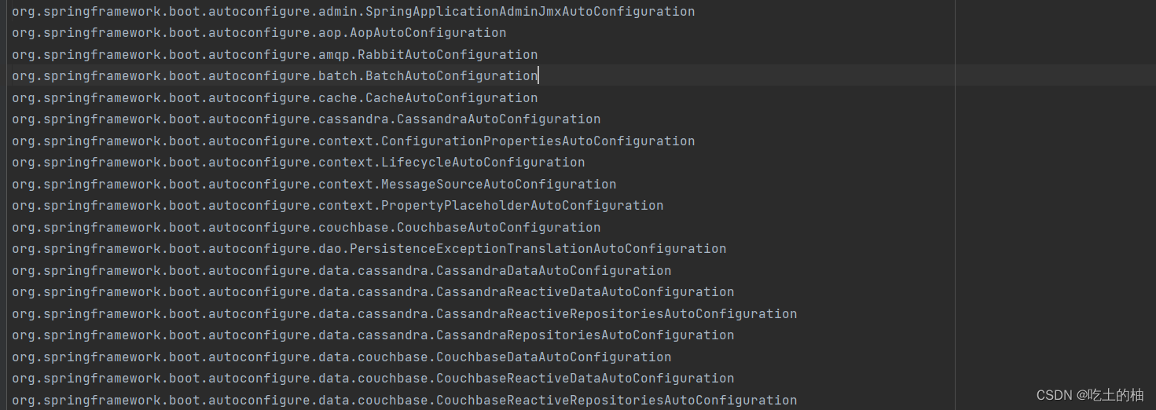Click the LifecycleAutoConfiguration entry
1156x410 pixels.
[299, 163]
